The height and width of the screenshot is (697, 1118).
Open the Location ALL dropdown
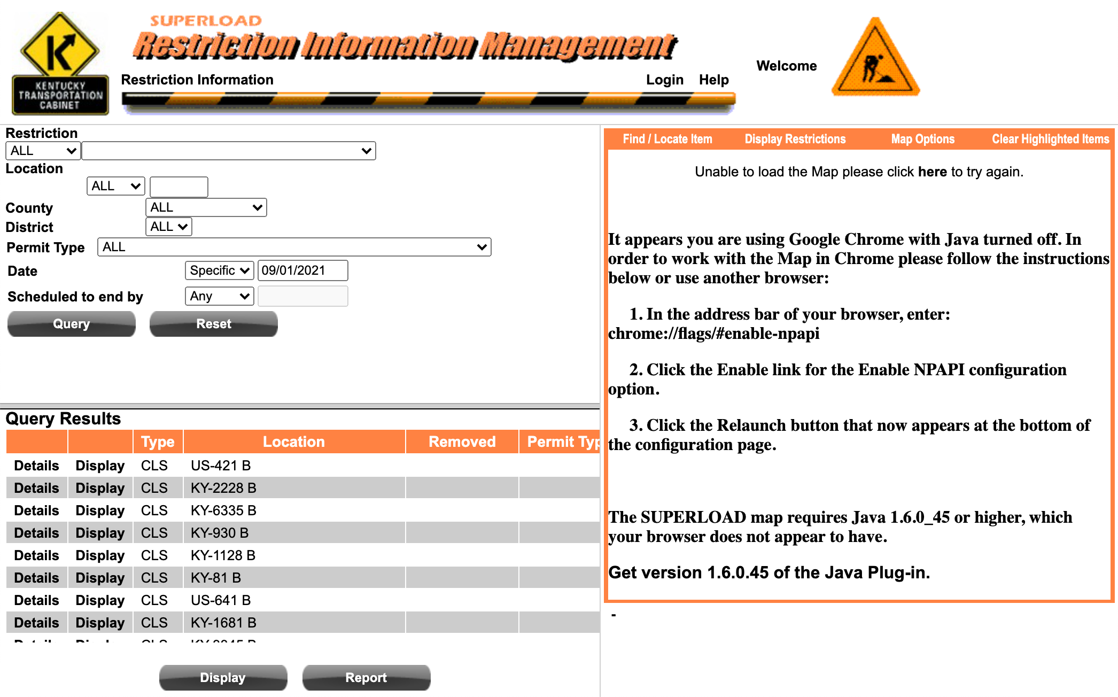116,186
